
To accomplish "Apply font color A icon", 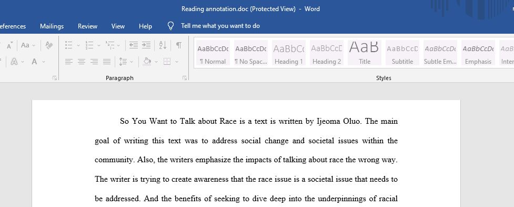I will click(x=34, y=61).
